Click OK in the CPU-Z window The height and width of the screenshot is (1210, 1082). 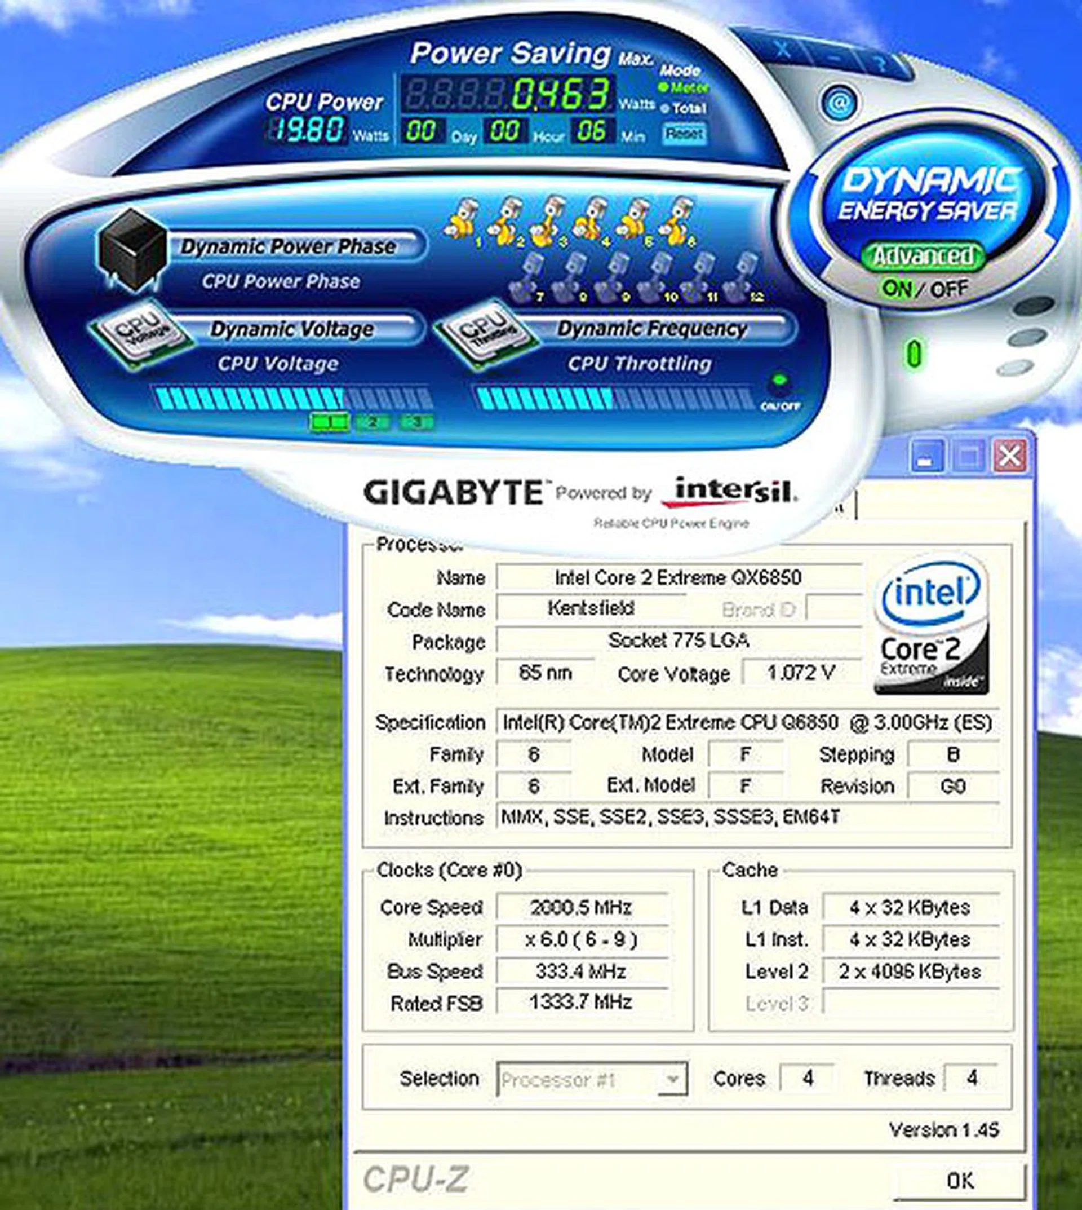click(x=959, y=1180)
